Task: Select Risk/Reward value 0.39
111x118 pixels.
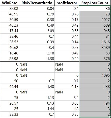Action: [x=37, y=42]
